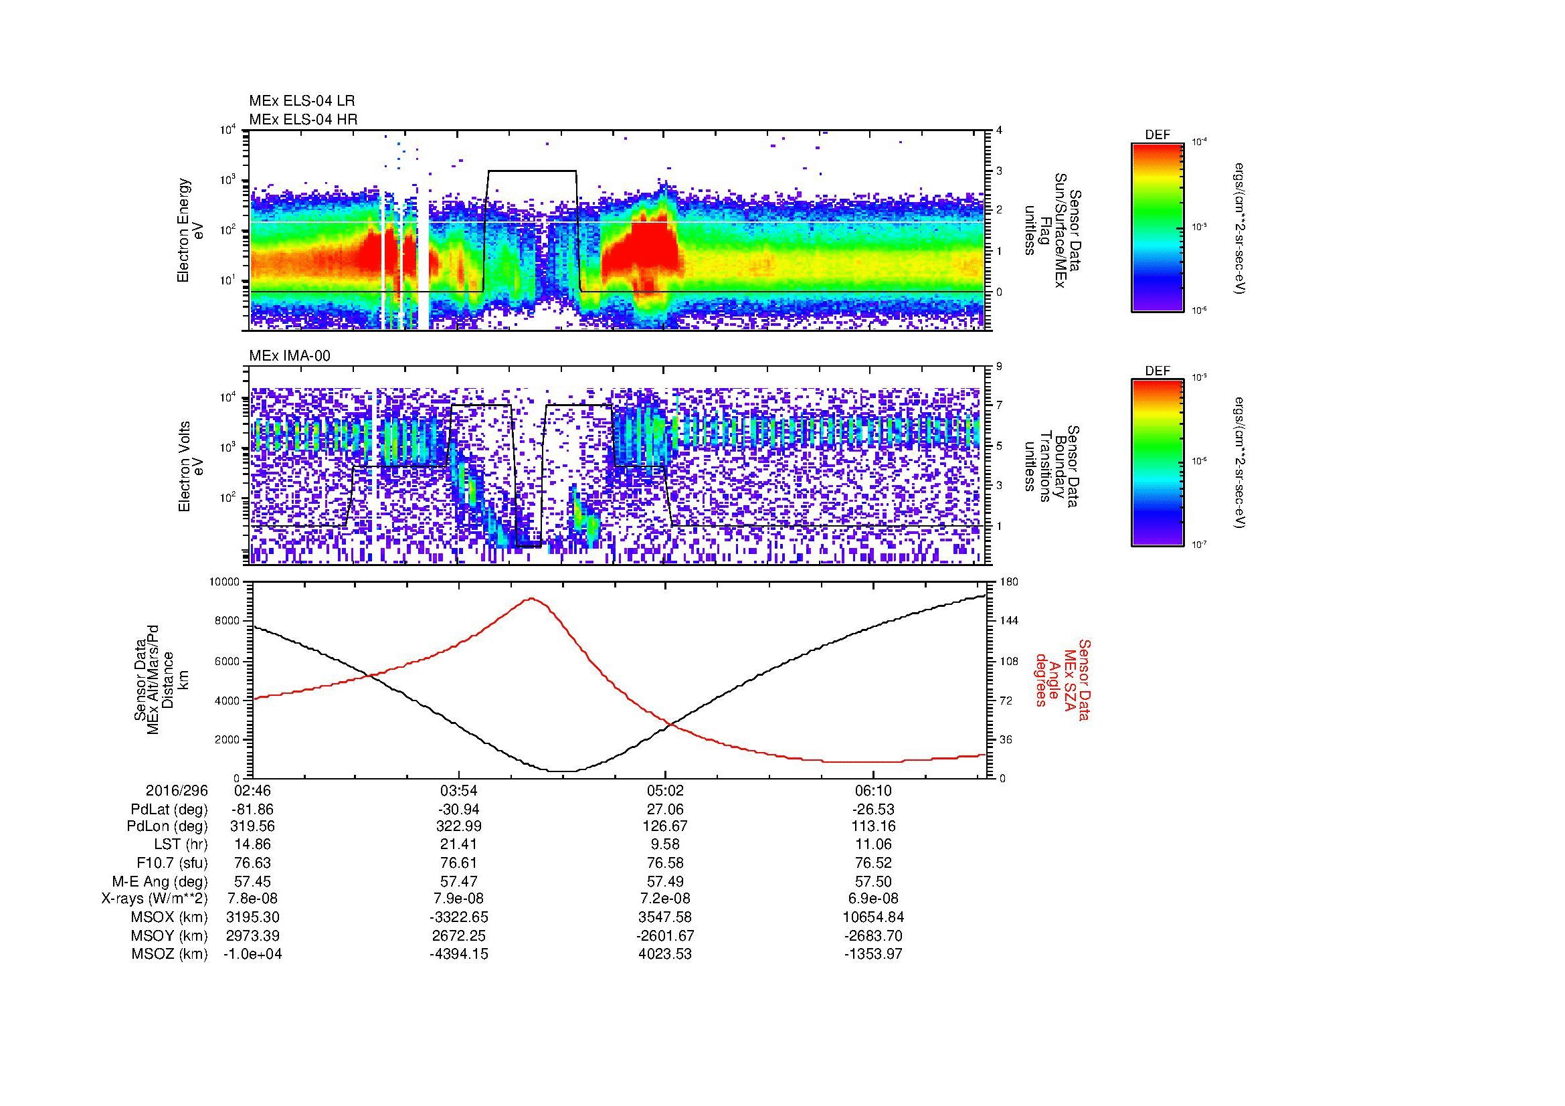This screenshot has width=1565, height=1106.
Task: Click the X-rays value 7.2e-08
Action: coord(665,899)
